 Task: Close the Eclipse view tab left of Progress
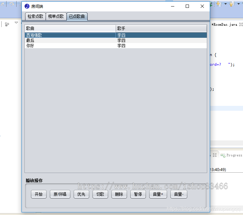pyautogui.click(x=215, y=155)
